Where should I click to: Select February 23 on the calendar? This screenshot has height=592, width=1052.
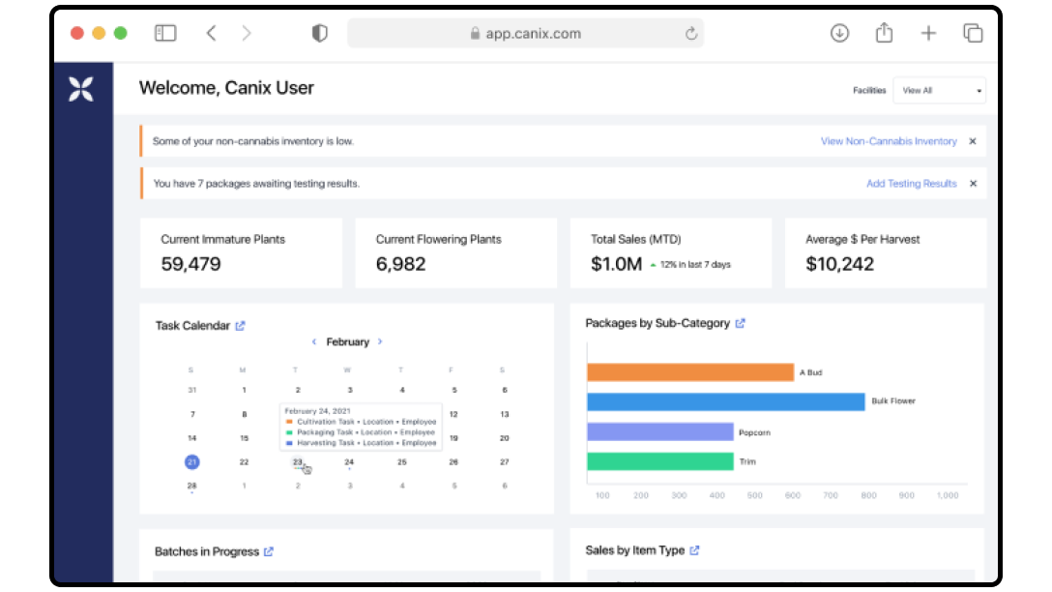[x=297, y=461]
